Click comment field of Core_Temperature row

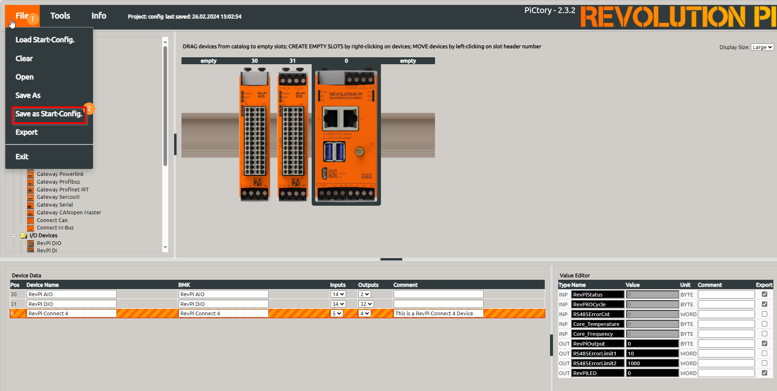coord(726,324)
